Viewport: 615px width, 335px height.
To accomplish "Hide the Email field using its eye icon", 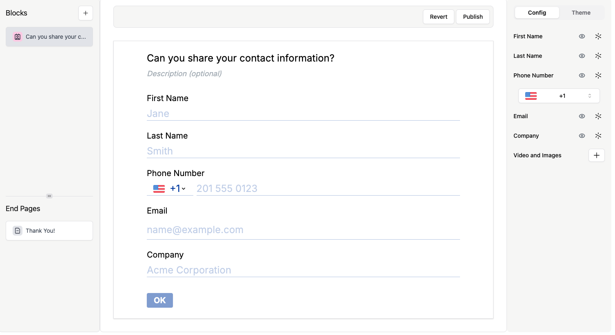I will click(582, 116).
